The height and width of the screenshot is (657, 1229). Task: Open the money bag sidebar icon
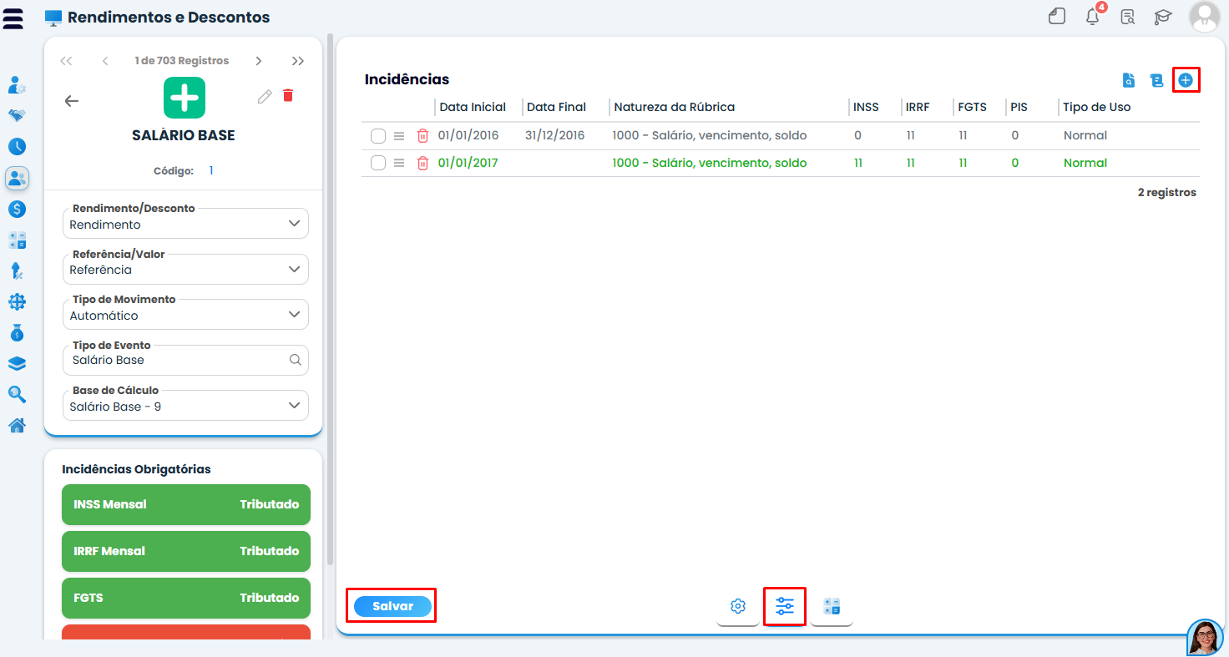(17, 332)
